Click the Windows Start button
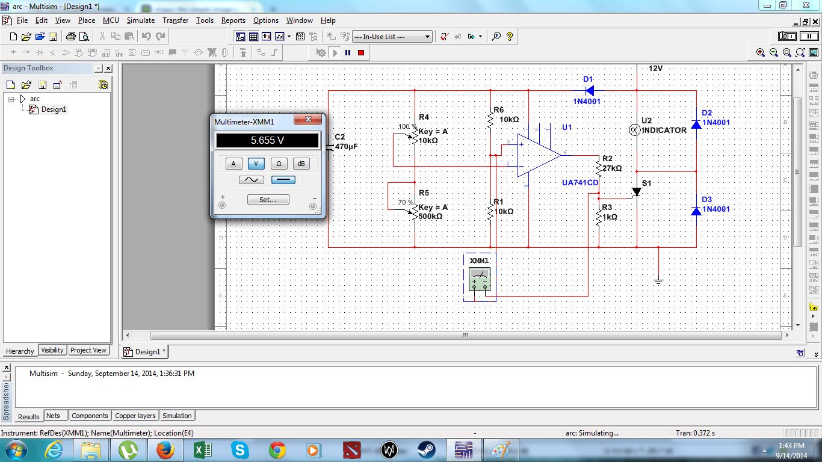 tap(14, 449)
